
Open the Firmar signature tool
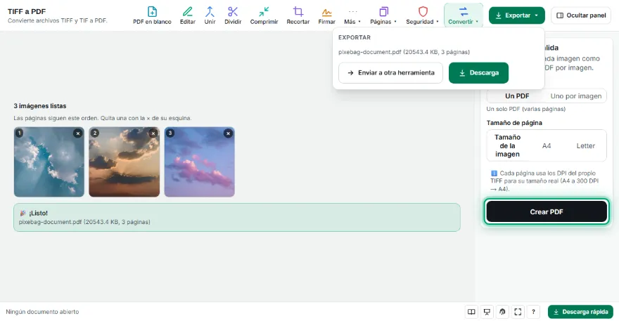click(x=326, y=15)
